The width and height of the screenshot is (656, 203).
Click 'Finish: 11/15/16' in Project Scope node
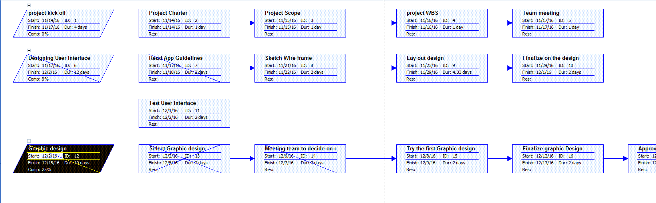coord(280,28)
